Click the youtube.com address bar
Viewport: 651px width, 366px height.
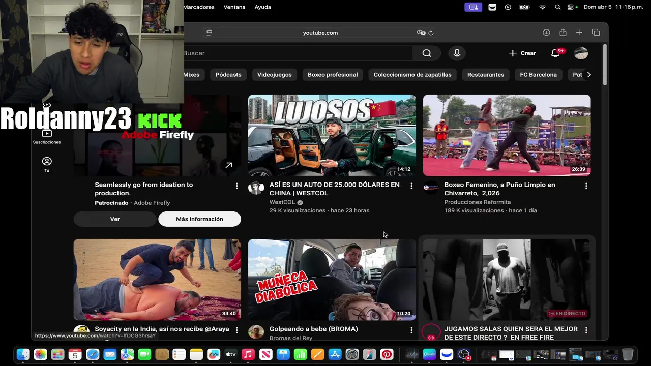[320, 33]
